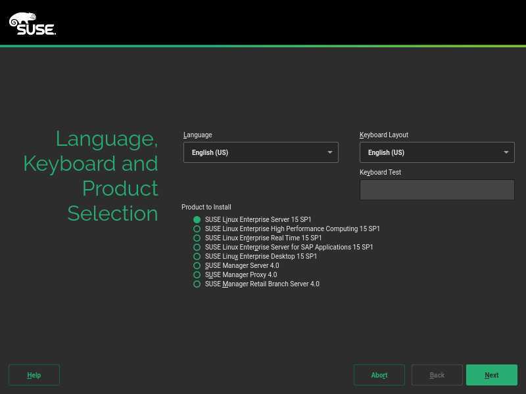Screen dimensions: 526x394
Task: Proceed with the Next button
Action: point(491,375)
